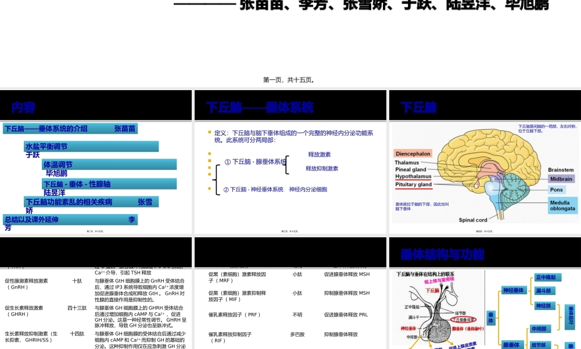This screenshot has height=349, width=581.
Task: Select the Diencephalon label on the brain diagram
Action: [413, 154]
